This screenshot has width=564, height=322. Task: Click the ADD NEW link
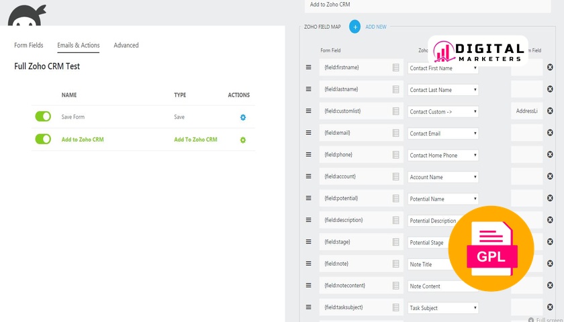[376, 27]
